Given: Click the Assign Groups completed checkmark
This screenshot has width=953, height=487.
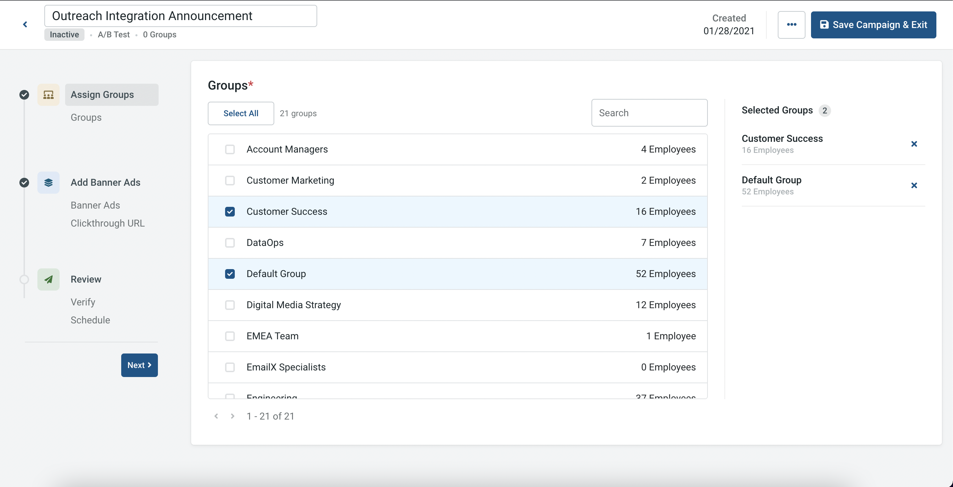Looking at the screenshot, I should click(x=24, y=95).
